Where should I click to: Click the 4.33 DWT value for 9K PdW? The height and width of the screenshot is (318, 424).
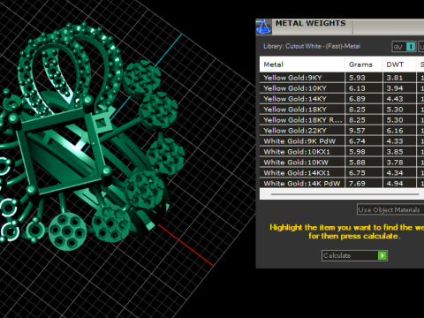coord(395,141)
